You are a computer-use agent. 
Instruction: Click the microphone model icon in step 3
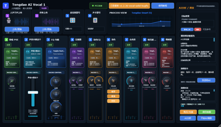pos(73,20)
